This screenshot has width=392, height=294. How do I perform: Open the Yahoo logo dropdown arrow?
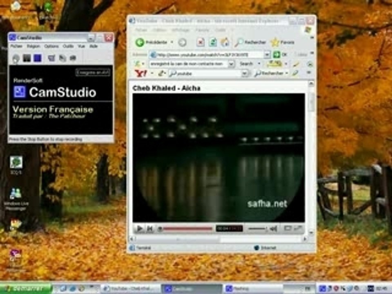(x=151, y=73)
